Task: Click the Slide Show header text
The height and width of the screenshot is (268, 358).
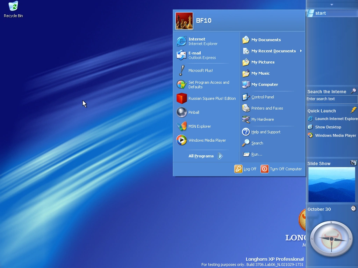Action: pyautogui.click(x=319, y=163)
